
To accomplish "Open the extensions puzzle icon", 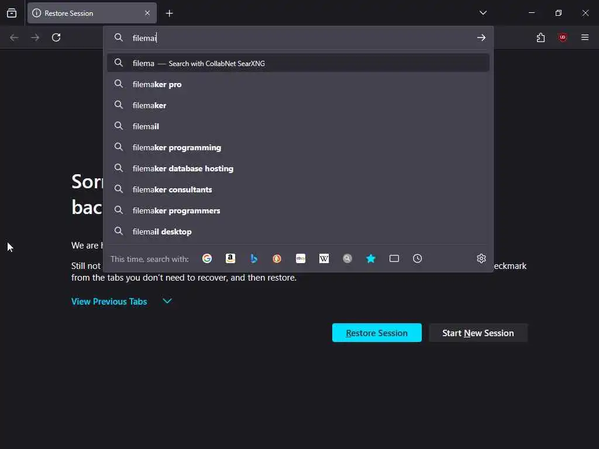I will point(541,37).
